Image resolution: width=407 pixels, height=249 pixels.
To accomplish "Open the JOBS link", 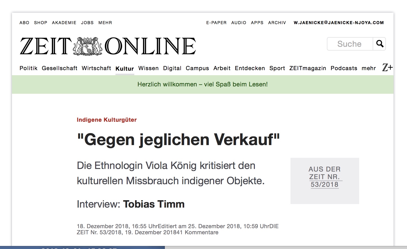I will (x=87, y=23).
